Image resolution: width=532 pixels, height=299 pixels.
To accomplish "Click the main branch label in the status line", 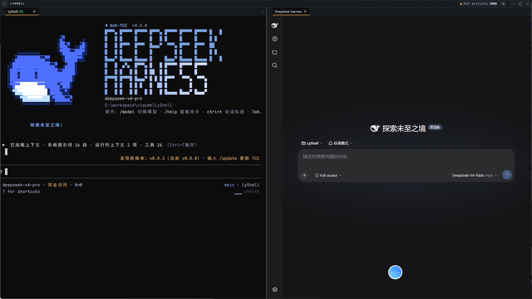I will tap(229, 185).
